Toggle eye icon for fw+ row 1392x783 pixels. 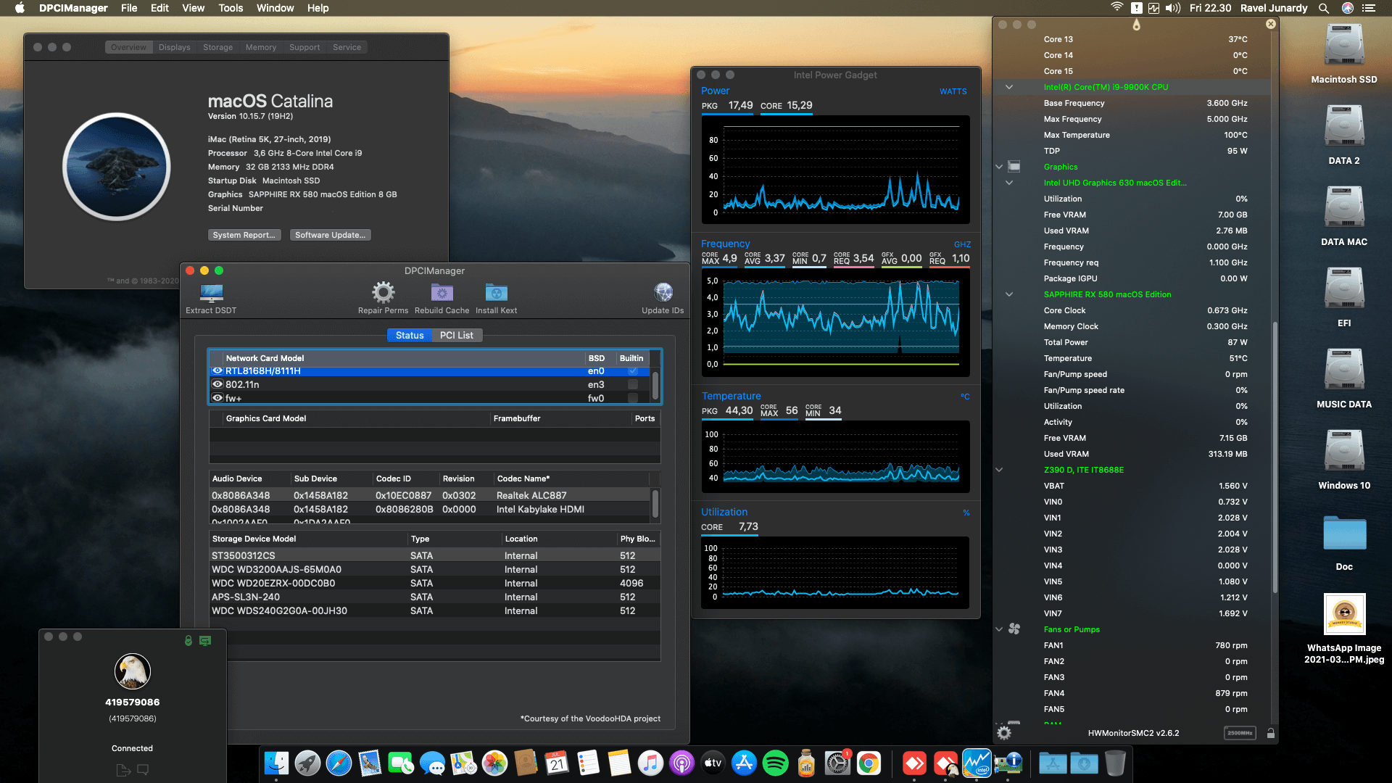217,398
